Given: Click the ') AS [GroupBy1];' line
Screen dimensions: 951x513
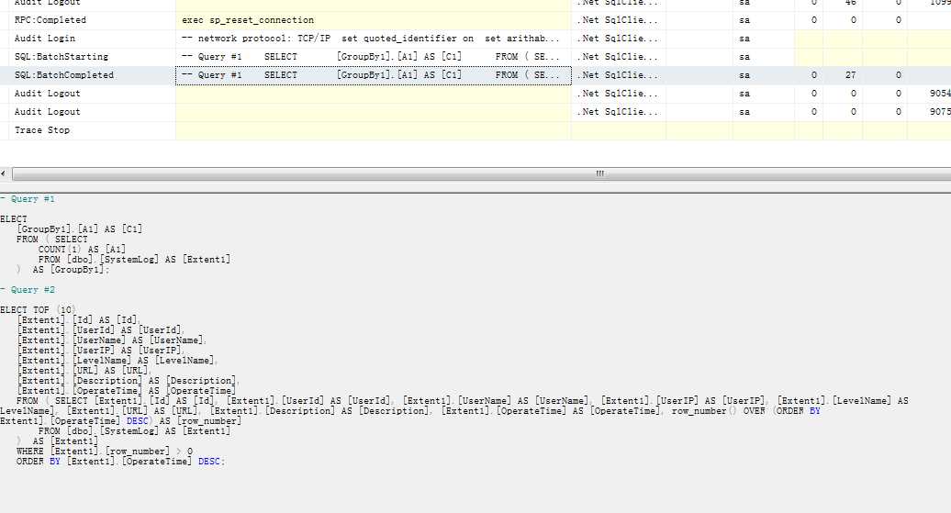Looking at the screenshot, I should click(63, 270).
